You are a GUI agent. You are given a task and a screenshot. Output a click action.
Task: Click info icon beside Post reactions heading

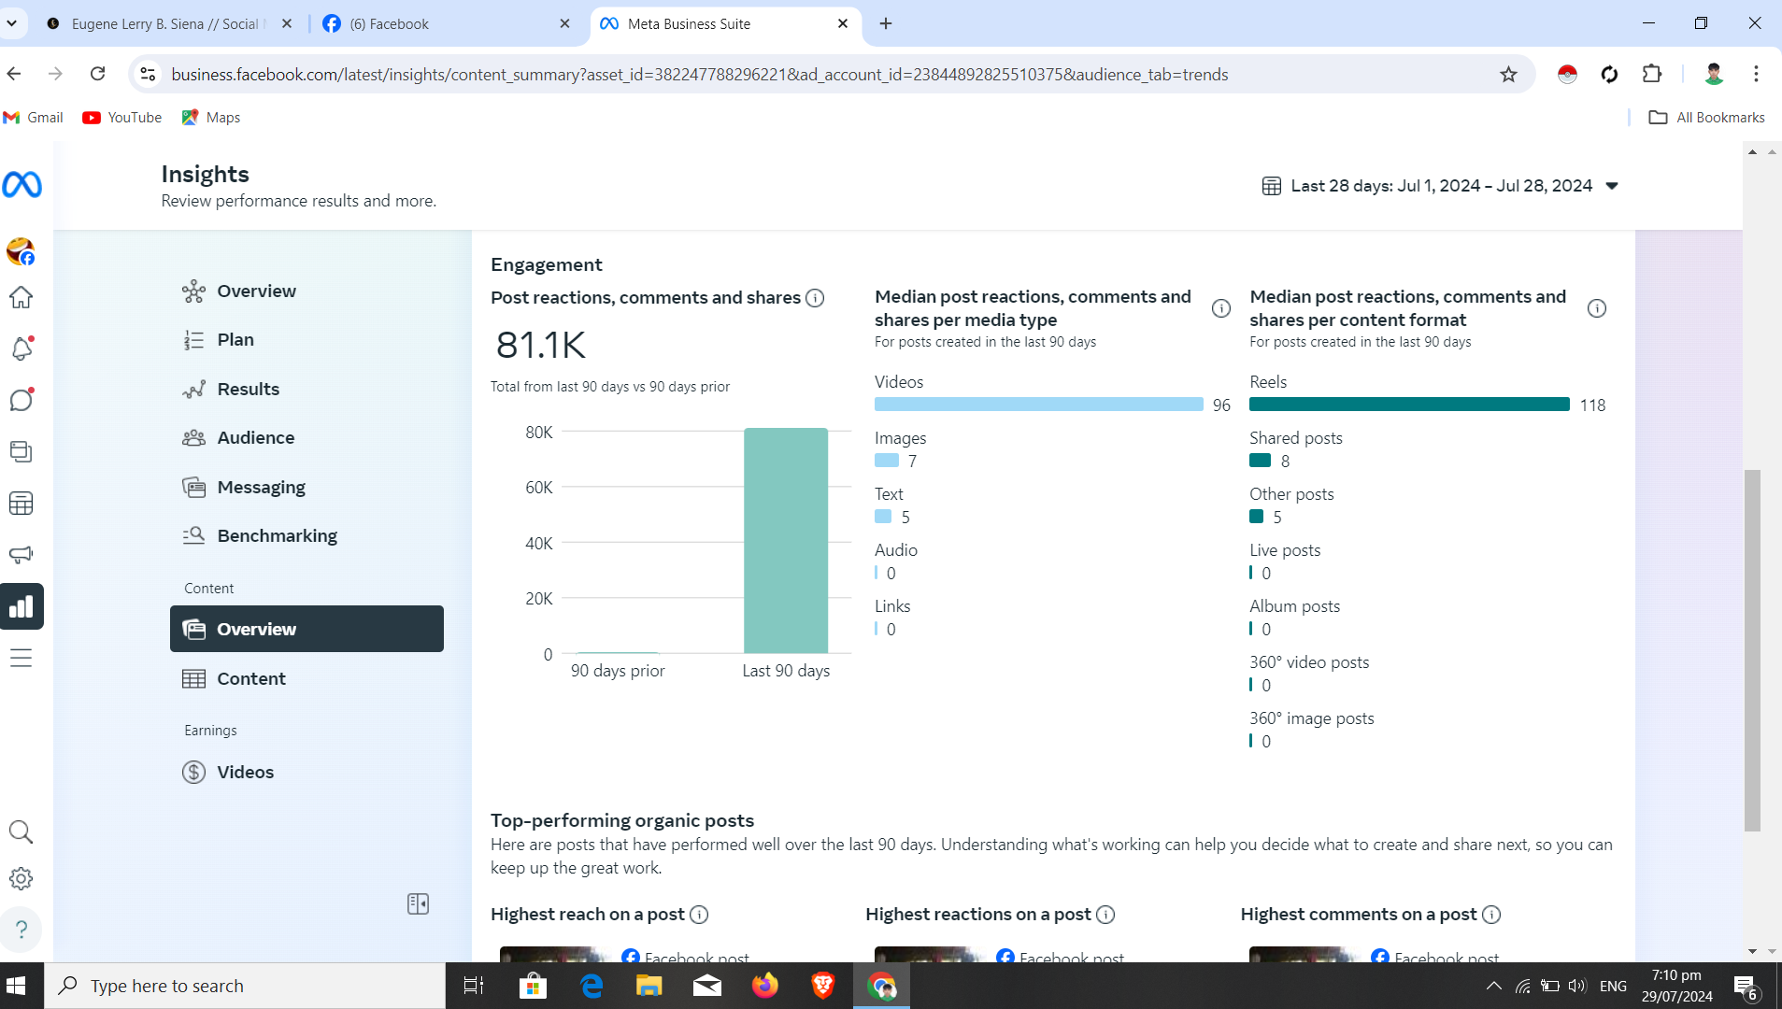[x=815, y=298]
